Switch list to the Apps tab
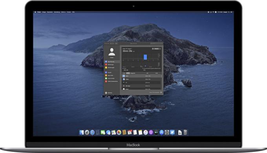This screenshot has height=153, width=267. point(128,73)
